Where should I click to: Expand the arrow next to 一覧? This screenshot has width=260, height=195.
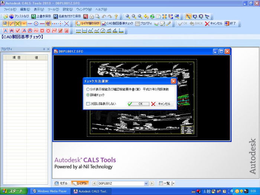[x=173, y=183]
